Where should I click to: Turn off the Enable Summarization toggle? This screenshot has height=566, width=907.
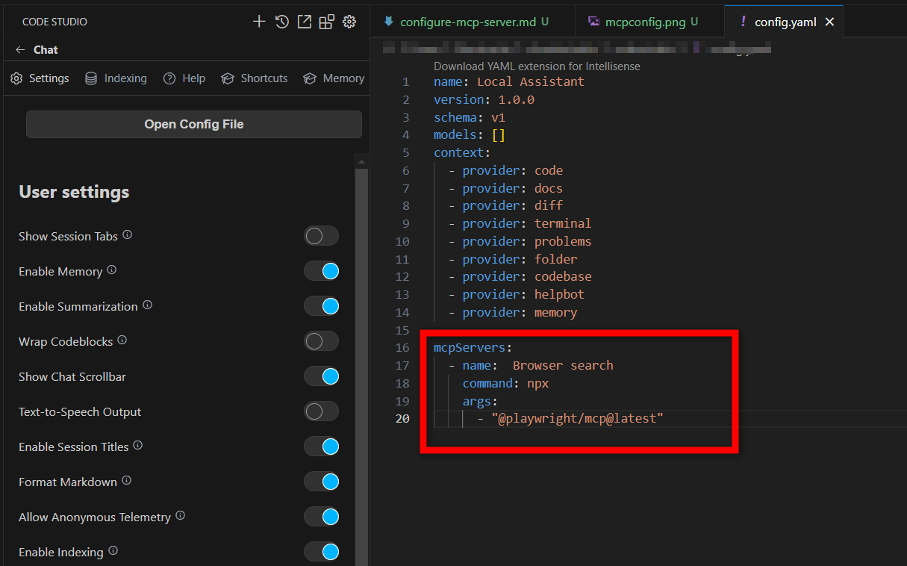(321, 306)
